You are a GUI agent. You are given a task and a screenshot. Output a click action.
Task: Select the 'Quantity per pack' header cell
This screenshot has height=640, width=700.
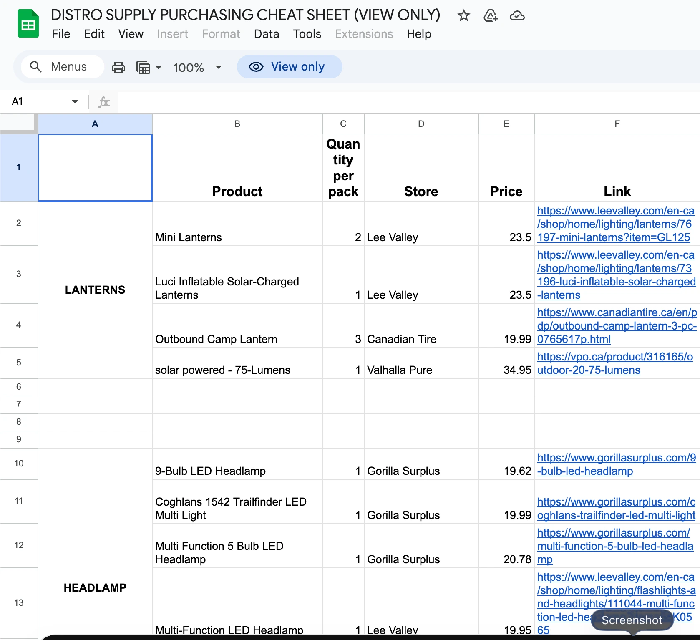[343, 168]
